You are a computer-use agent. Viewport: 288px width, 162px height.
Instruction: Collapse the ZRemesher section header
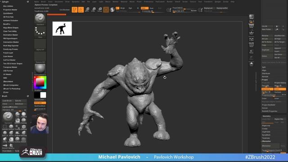(x=266, y=141)
